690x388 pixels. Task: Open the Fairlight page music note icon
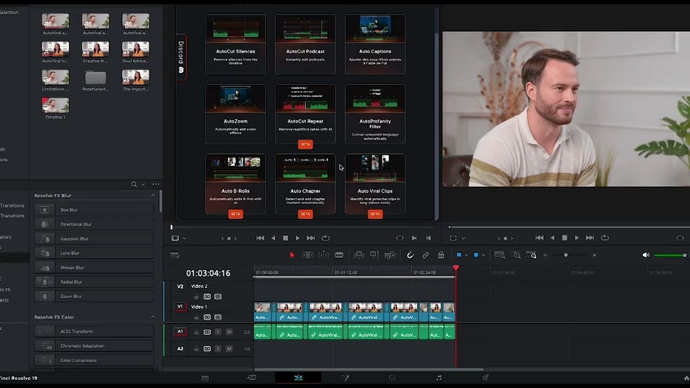[x=439, y=378]
